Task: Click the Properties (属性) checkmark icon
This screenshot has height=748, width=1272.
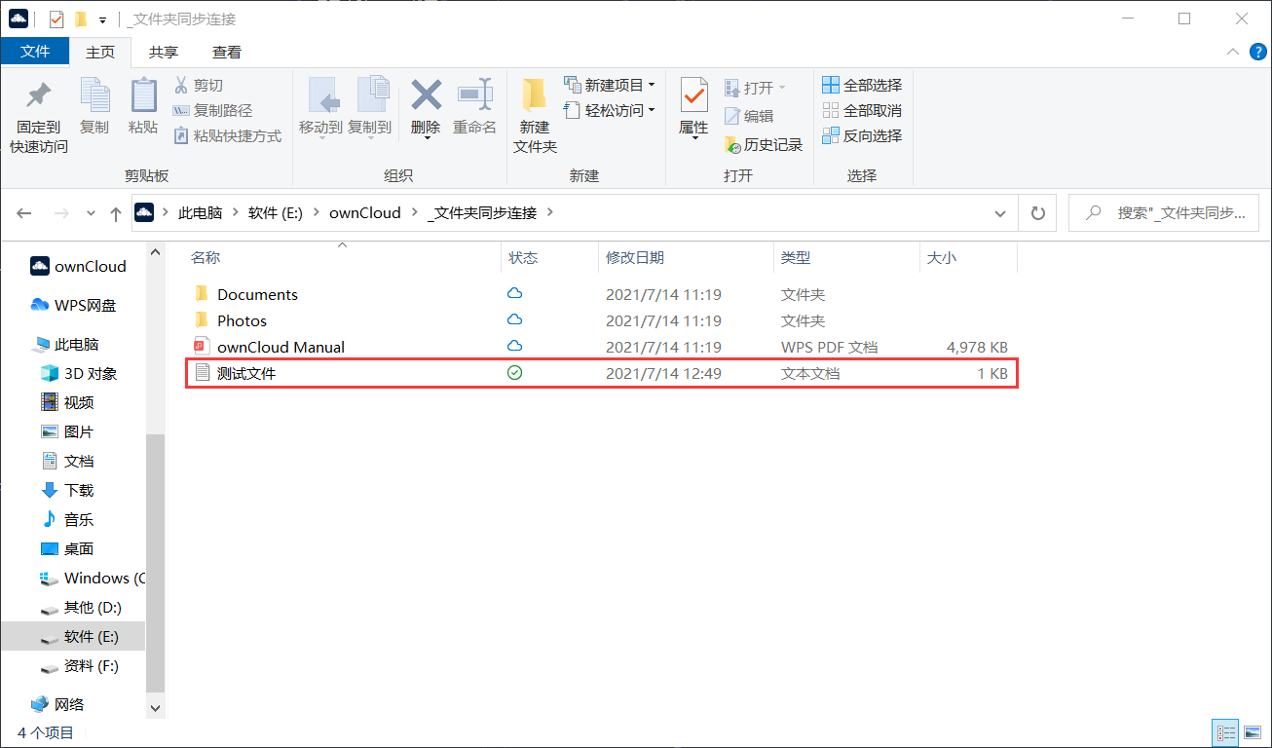Action: (693, 95)
